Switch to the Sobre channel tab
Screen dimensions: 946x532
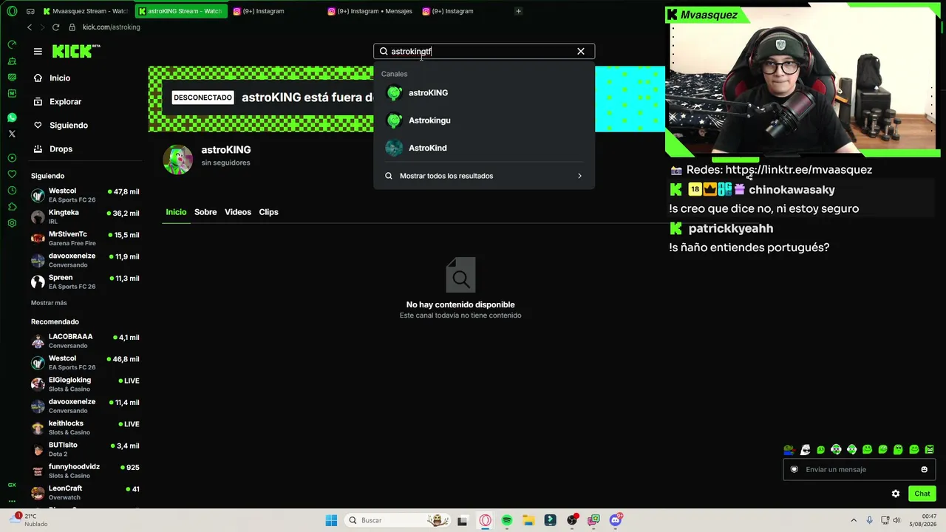(205, 212)
